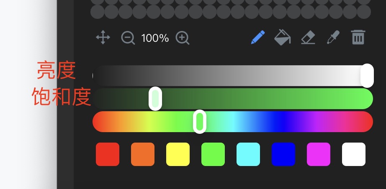Select the move/pan canvas tool
The image size is (386, 189).
coord(103,37)
